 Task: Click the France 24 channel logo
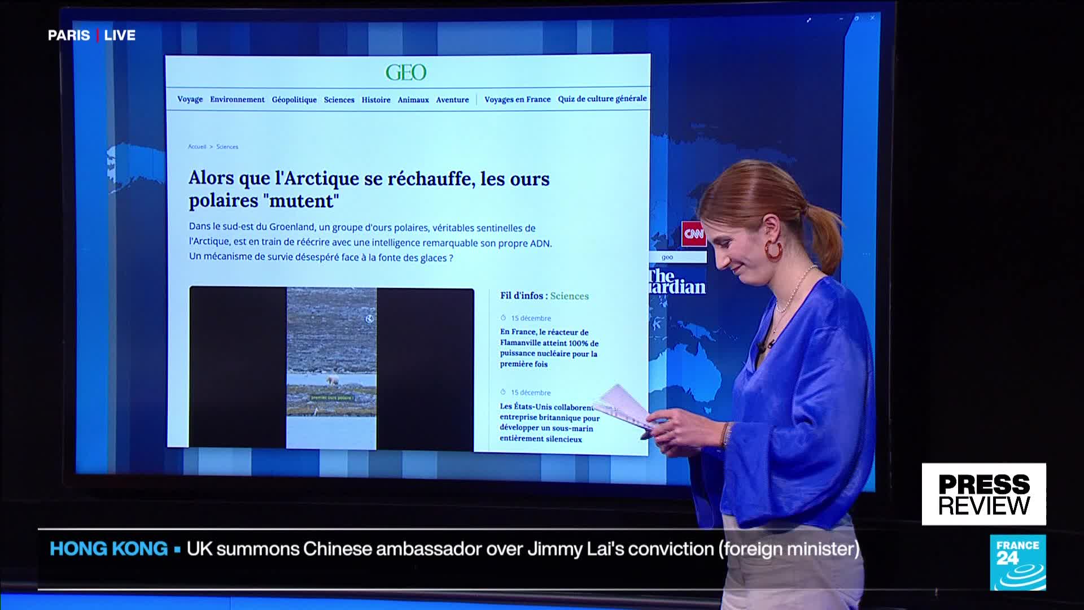pos(1017,563)
